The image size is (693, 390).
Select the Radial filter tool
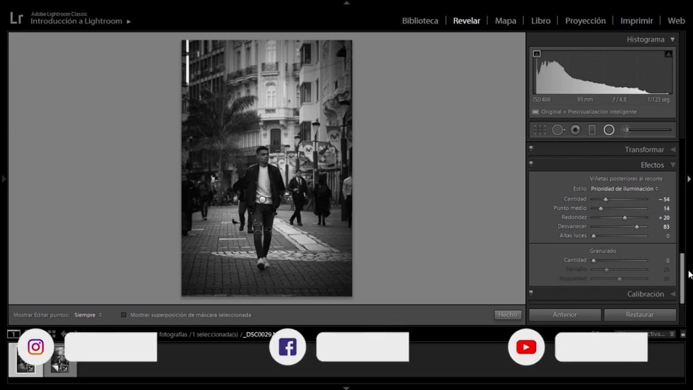click(609, 130)
